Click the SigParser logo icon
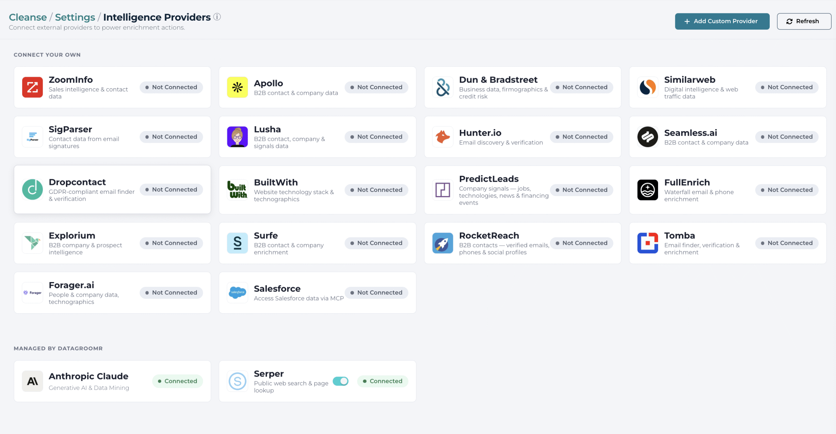Image resolution: width=836 pixels, height=434 pixels. pyautogui.click(x=32, y=137)
